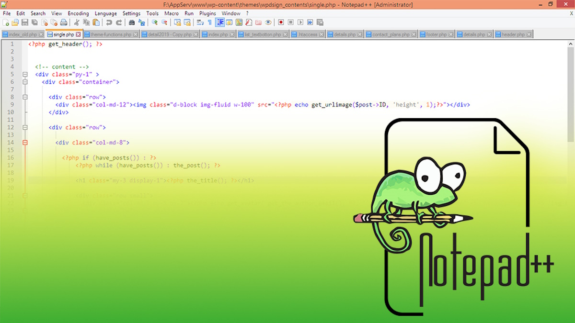Close the single.php tab with its X

click(79, 34)
